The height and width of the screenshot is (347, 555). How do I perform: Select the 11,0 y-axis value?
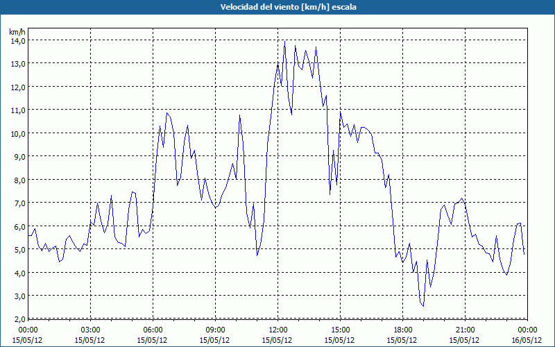click(18, 110)
